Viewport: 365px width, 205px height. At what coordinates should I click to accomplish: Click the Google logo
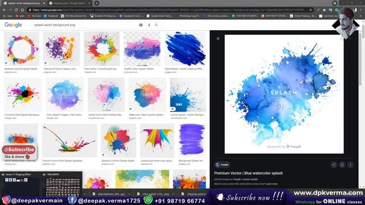13,25
